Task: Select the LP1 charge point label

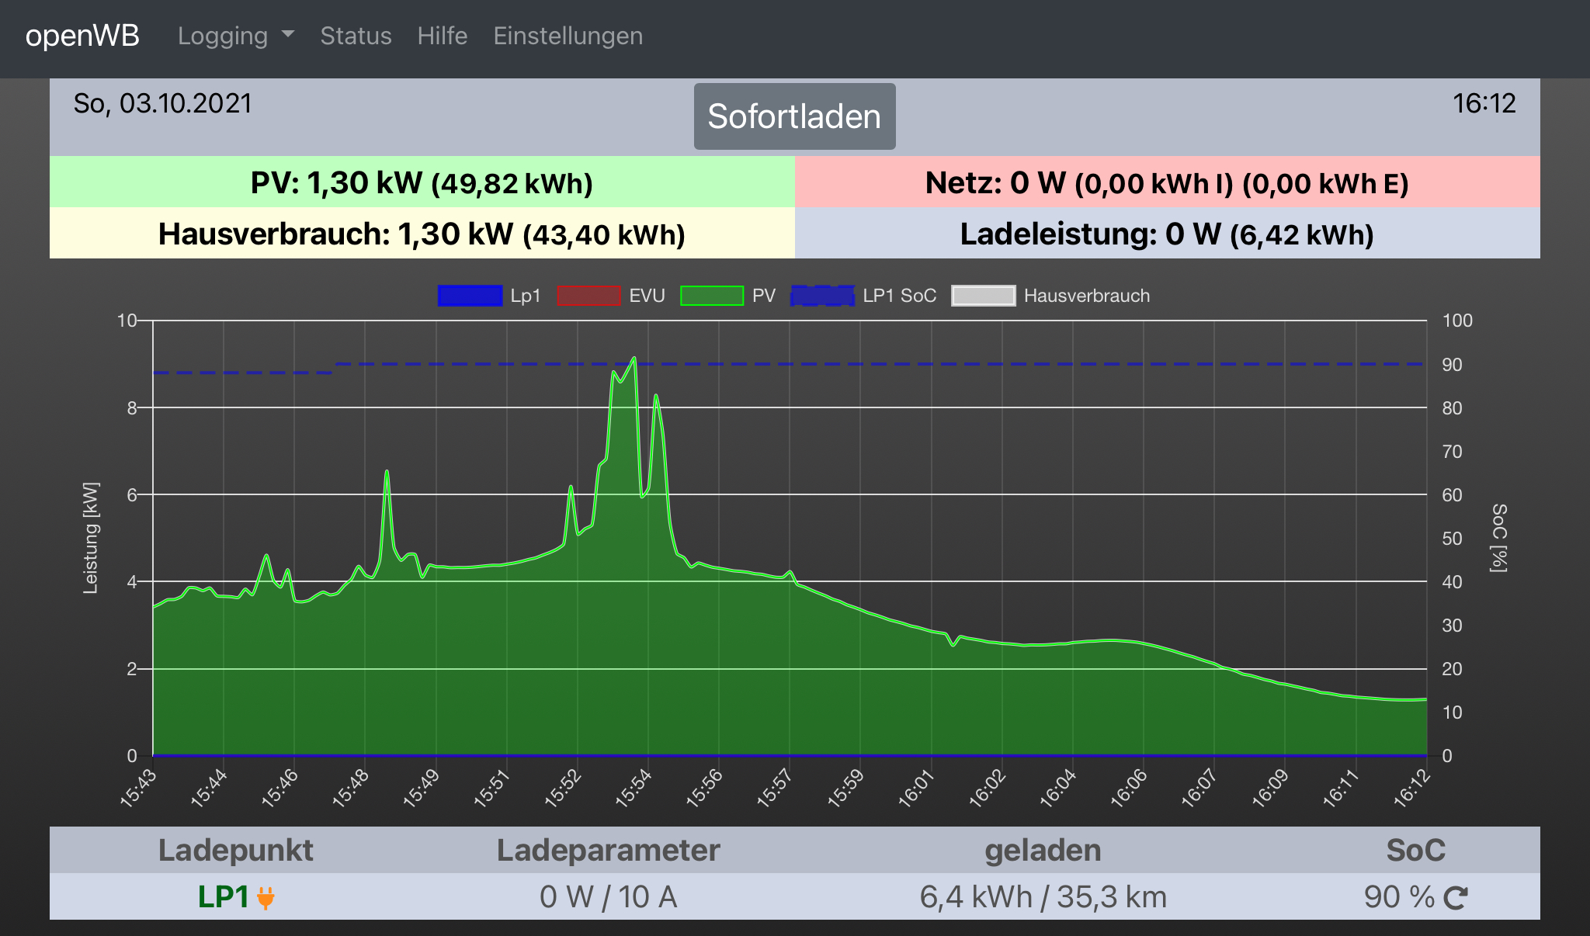Action: point(223,897)
